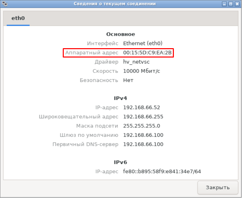242x198 pixels.
Task: Switch to the eth0 tab
Action: pyautogui.click(x=18, y=18)
